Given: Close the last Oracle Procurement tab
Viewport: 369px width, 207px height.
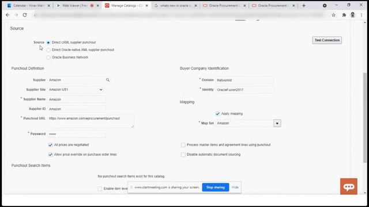Looking at the screenshot, I should [x=293, y=5].
